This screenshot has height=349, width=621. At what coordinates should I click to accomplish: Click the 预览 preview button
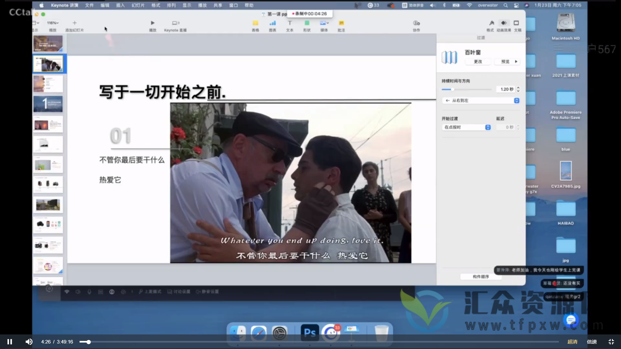tap(507, 61)
